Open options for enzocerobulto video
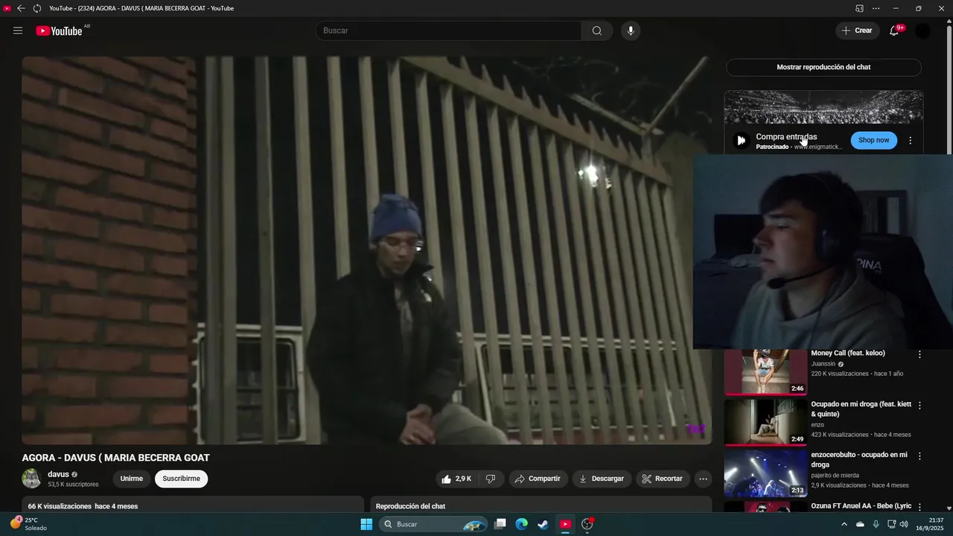953x536 pixels. click(x=919, y=456)
